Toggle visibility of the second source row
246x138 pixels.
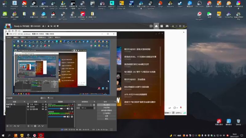click(x=43, y=107)
